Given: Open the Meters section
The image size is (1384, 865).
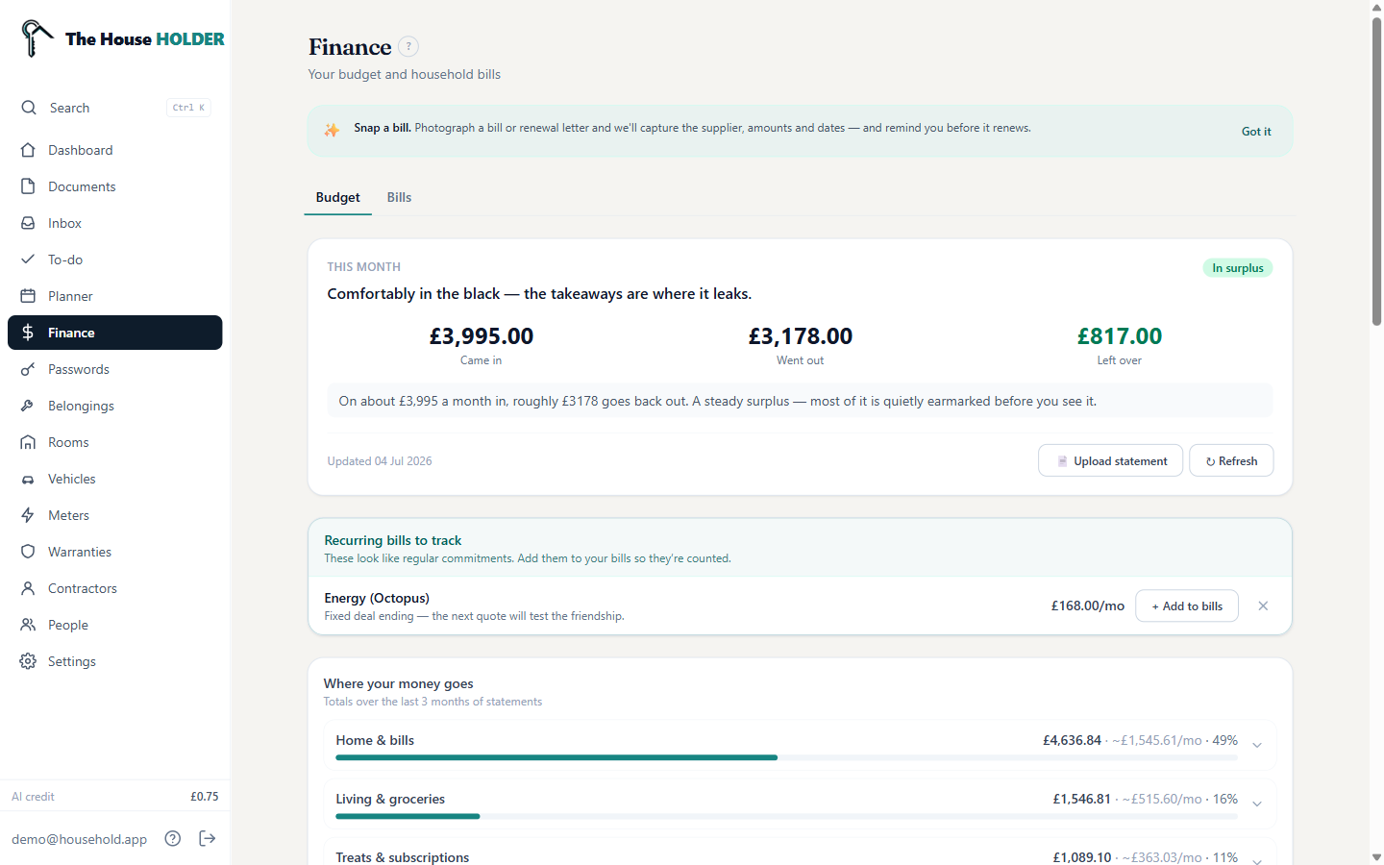Looking at the screenshot, I should coord(115,515).
